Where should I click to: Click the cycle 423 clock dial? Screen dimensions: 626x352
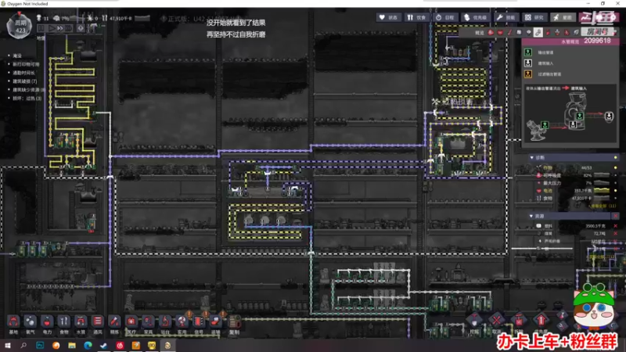pyautogui.click(x=19, y=26)
